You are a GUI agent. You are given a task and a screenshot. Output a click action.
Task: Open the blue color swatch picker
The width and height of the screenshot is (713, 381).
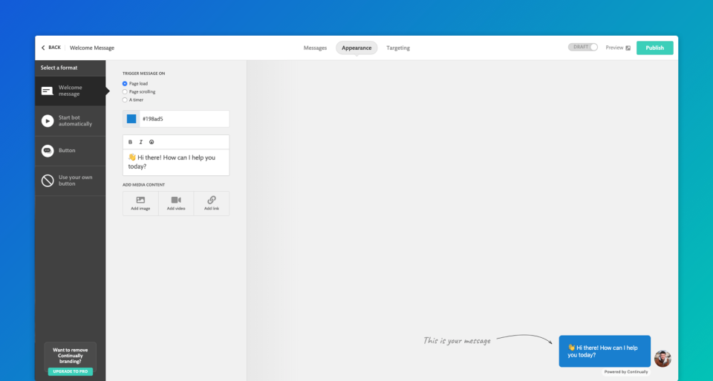point(131,119)
